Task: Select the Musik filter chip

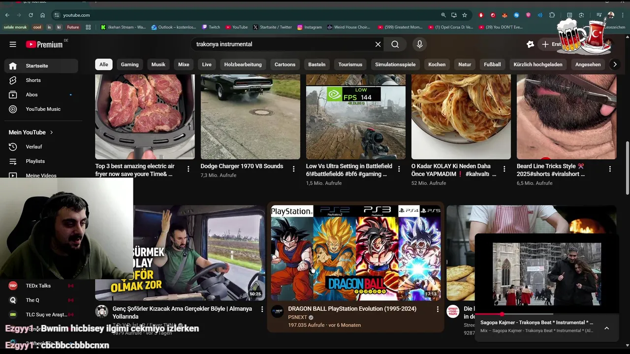Action: (x=158, y=64)
